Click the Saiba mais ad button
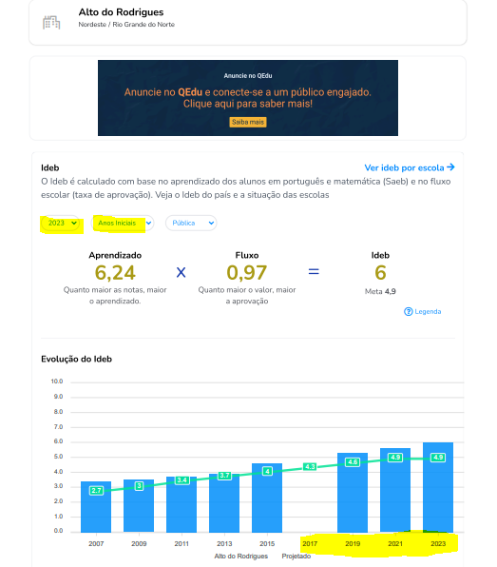Image resolution: width=497 pixels, height=567 pixels. (x=248, y=122)
